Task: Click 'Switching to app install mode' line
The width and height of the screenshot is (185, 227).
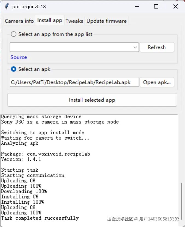Action: point(43,132)
